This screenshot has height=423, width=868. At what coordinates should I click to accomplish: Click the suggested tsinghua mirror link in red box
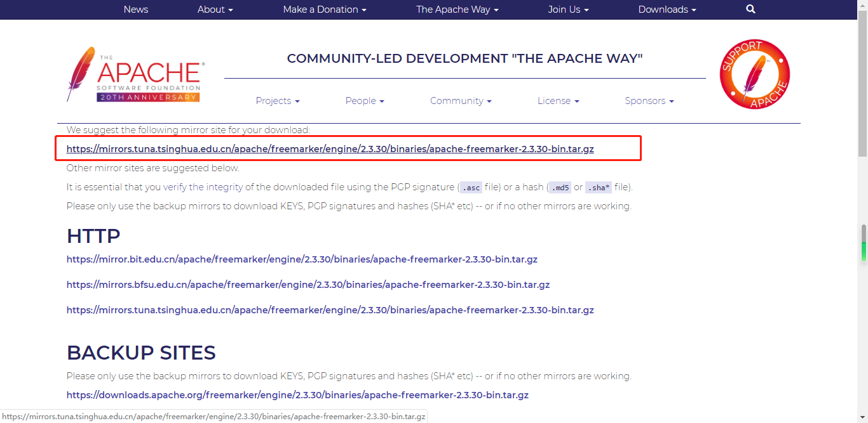(330, 149)
